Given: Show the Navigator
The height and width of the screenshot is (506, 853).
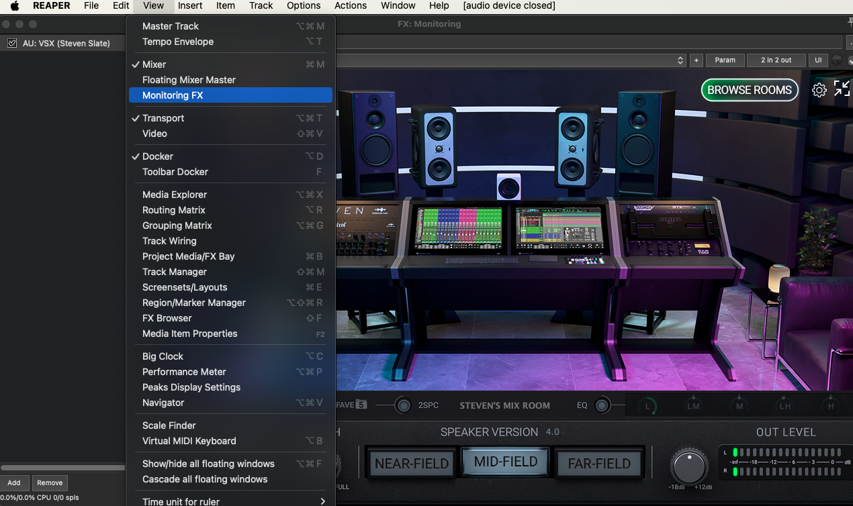Looking at the screenshot, I should pos(230,403).
